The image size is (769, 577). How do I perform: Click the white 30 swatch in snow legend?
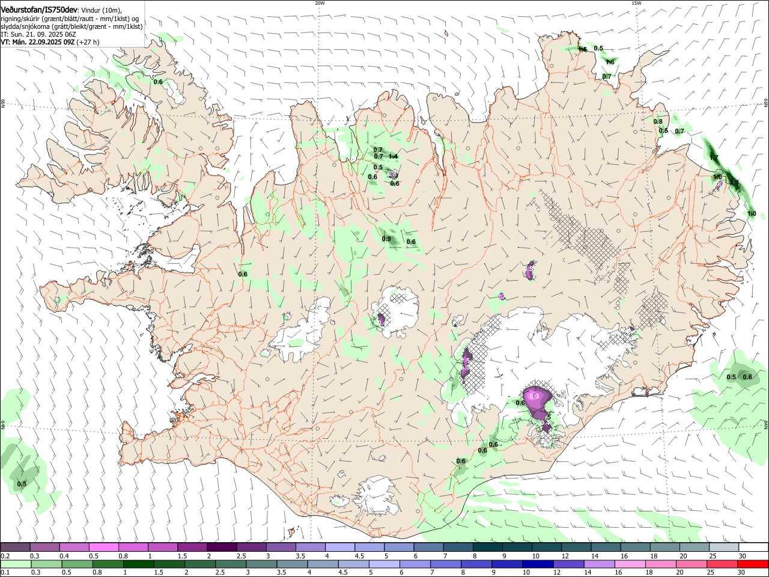(753, 547)
